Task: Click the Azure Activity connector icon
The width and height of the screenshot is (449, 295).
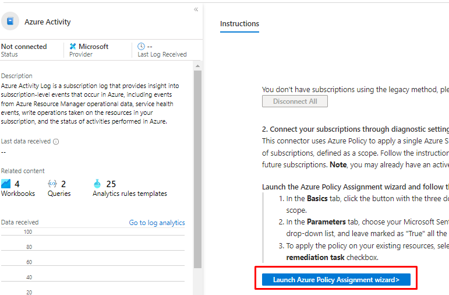Action: (10, 22)
